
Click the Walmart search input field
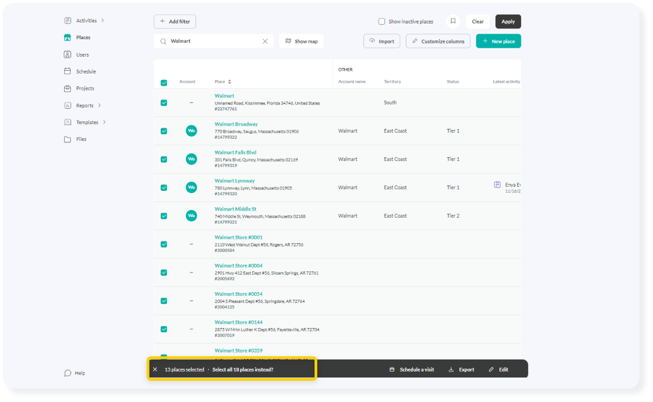point(215,41)
